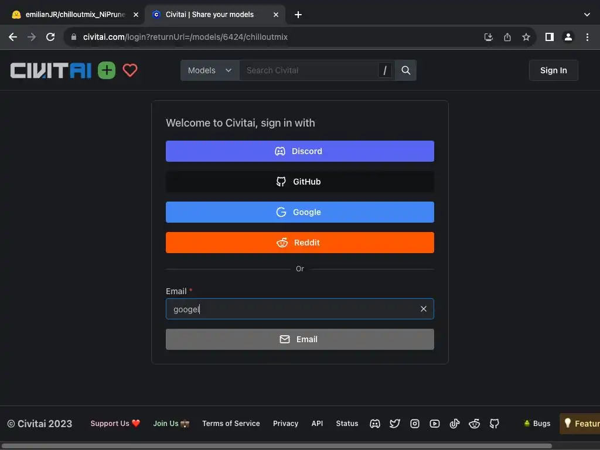Reload the current page
Image resolution: width=600 pixels, height=450 pixels.
[50, 37]
